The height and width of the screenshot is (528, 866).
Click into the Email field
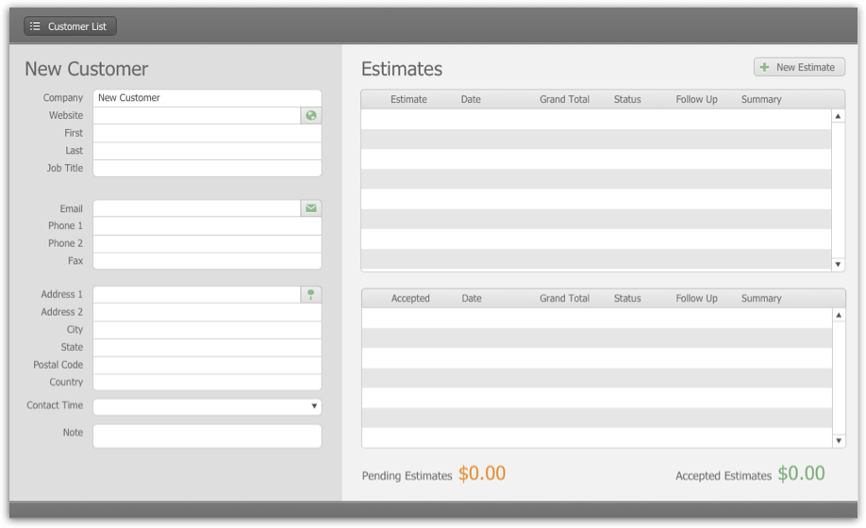click(196, 208)
